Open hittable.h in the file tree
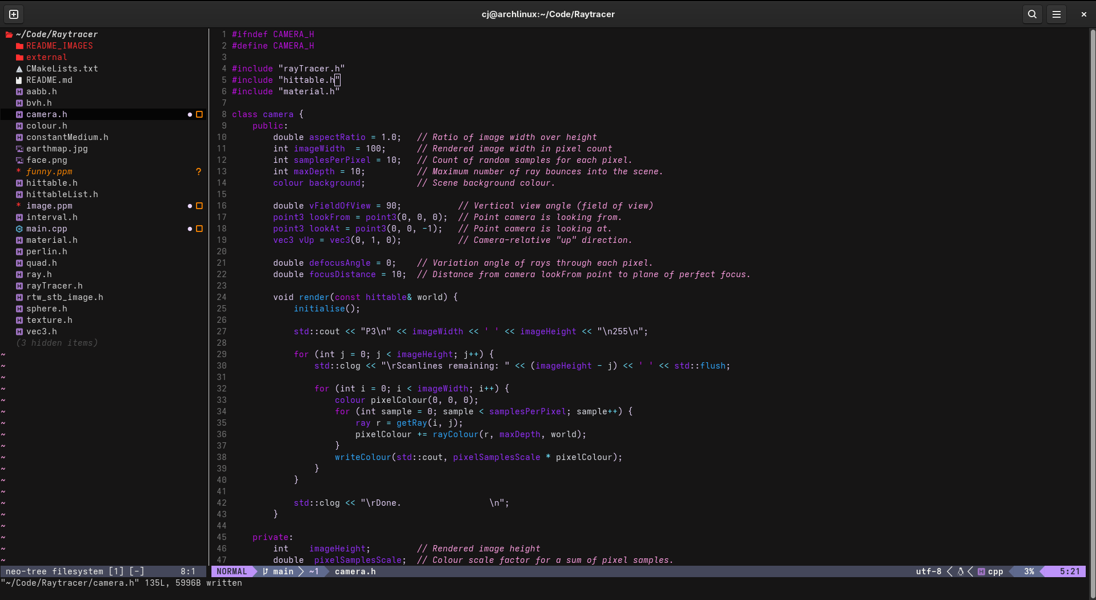 coord(51,183)
